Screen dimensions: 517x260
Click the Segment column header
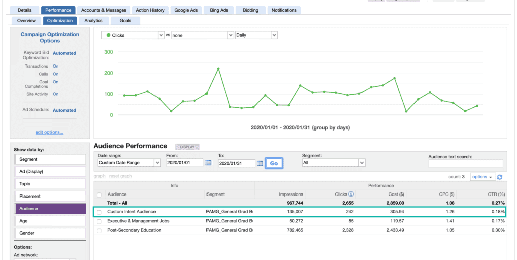pyautogui.click(x=216, y=194)
